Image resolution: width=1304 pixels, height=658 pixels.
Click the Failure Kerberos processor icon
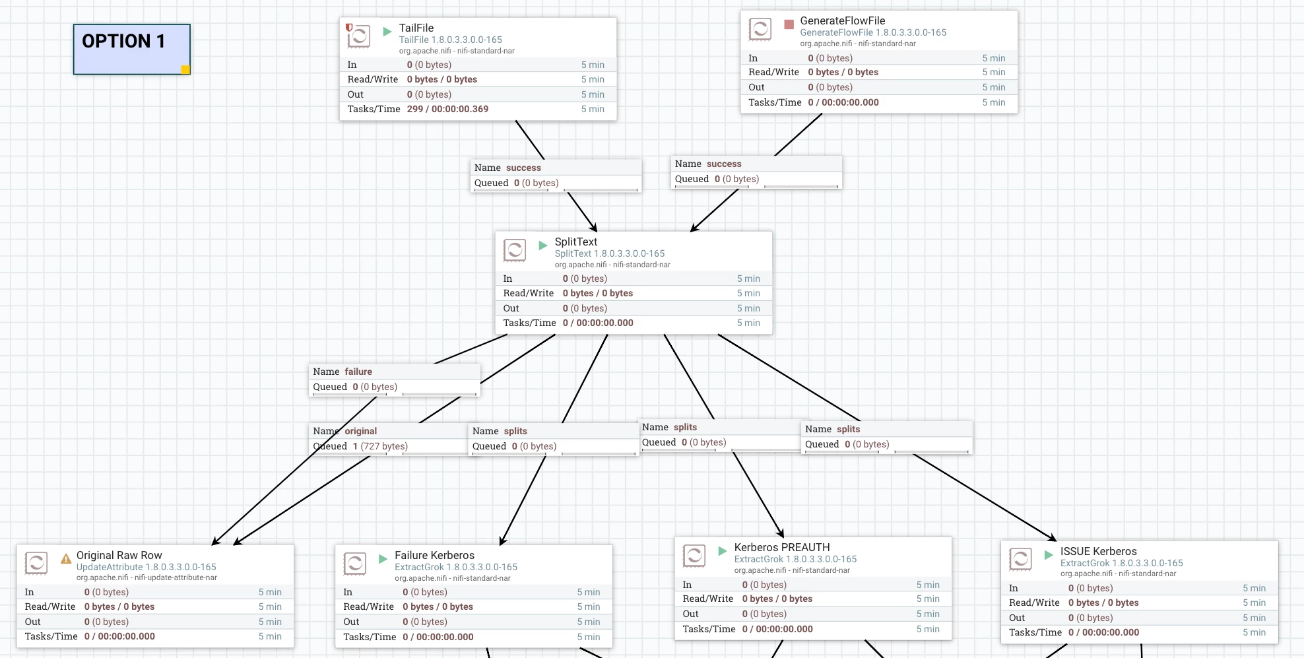[x=354, y=563]
